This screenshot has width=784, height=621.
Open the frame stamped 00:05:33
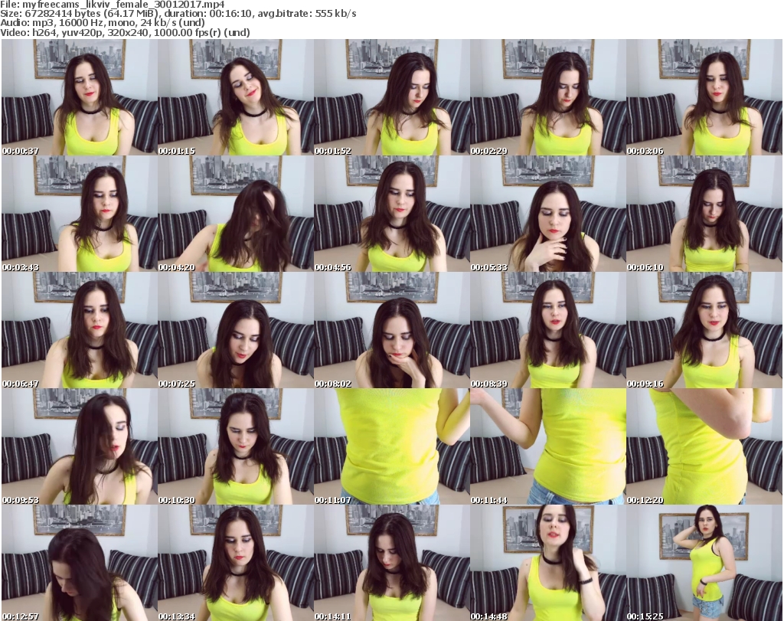click(x=547, y=214)
